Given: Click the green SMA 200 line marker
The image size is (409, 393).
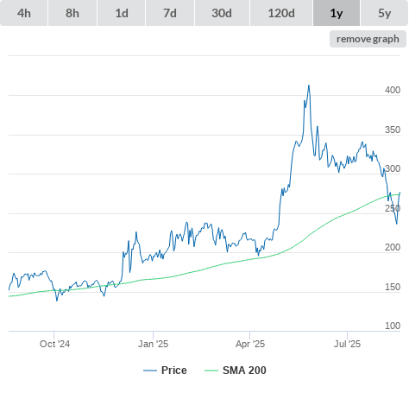Looking at the screenshot, I should click(x=211, y=371).
